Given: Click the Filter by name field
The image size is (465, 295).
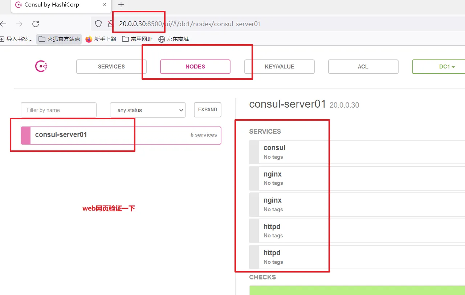Looking at the screenshot, I should [x=58, y=110].
